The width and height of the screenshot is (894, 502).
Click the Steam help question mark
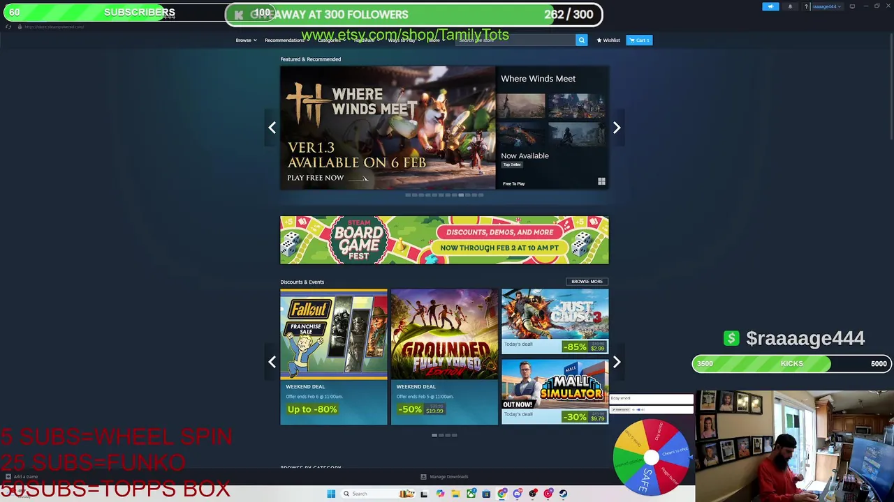[x=806, y=6]
